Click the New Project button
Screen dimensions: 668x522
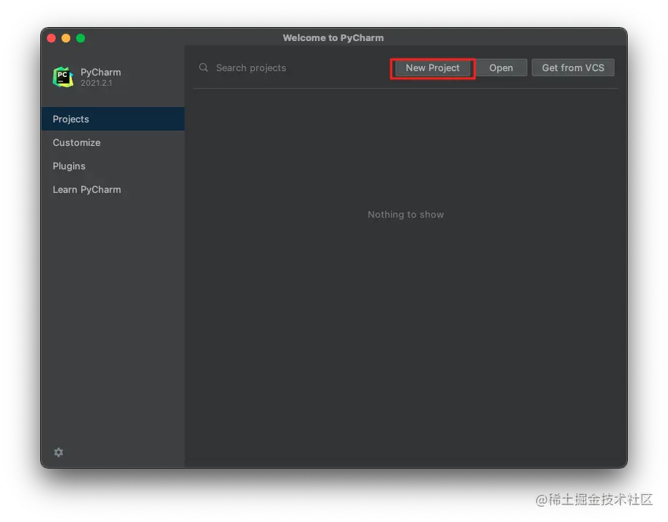click(432, 67)
